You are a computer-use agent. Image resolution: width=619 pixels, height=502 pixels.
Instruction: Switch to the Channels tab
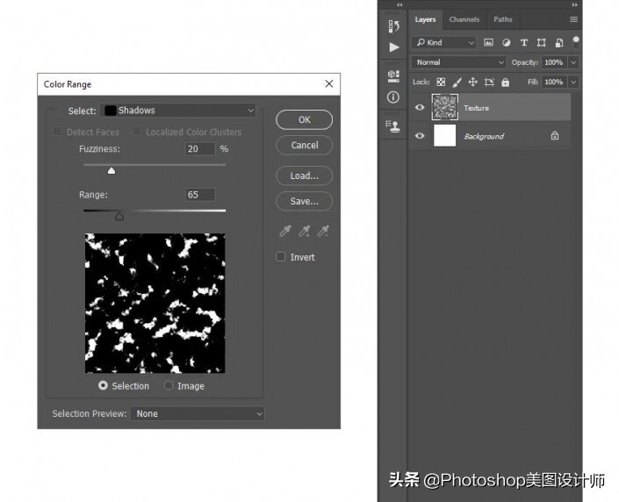tap(464, 19)
